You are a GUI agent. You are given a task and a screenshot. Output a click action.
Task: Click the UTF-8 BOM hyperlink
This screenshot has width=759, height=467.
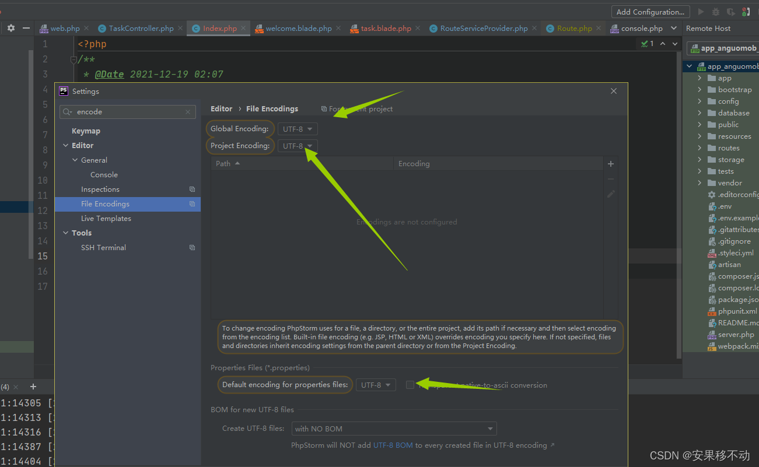click(393, 445)
